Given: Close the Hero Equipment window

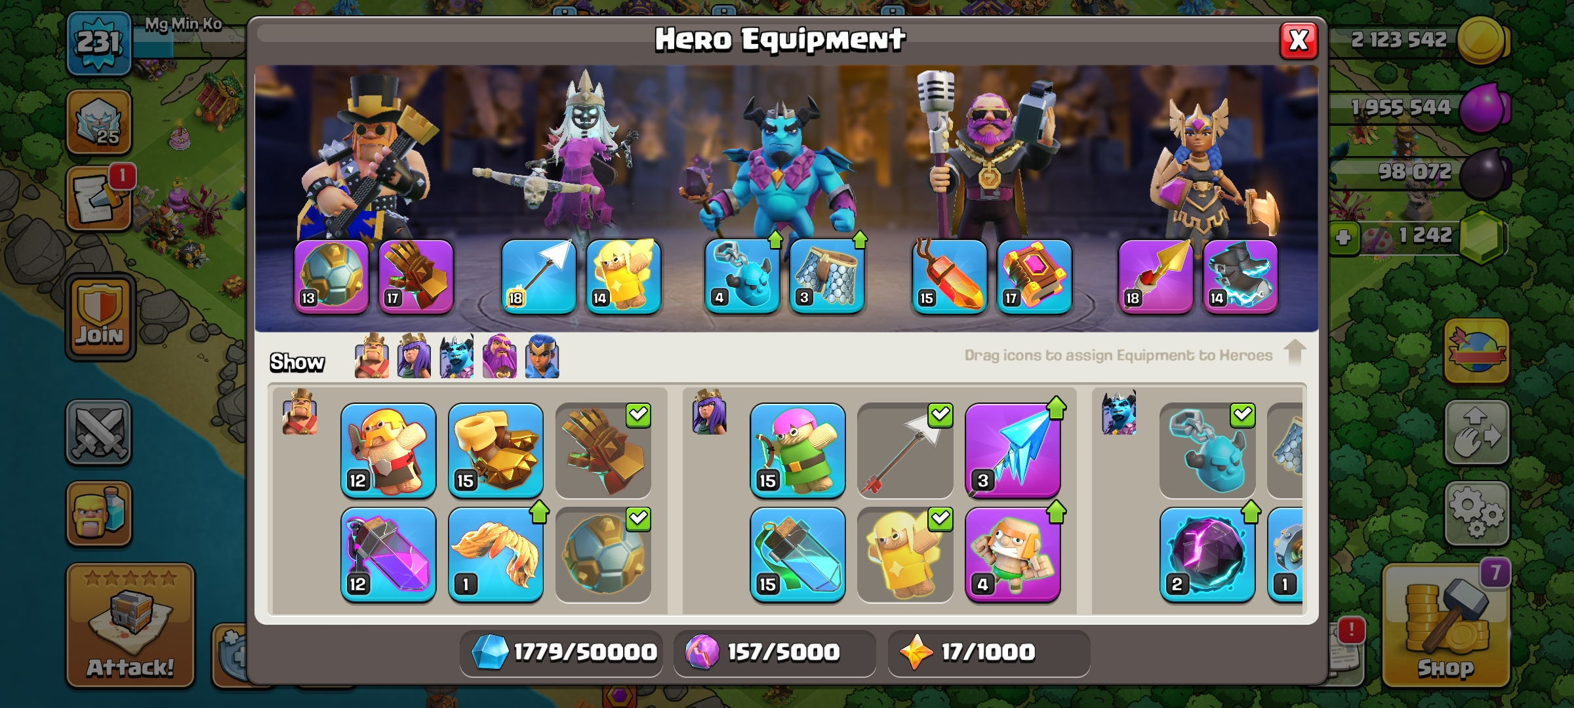Looking at the screenshot, I should click(1299, 41).
